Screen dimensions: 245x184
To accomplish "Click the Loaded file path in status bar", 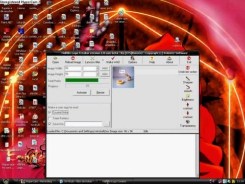I will click(79, 131).
